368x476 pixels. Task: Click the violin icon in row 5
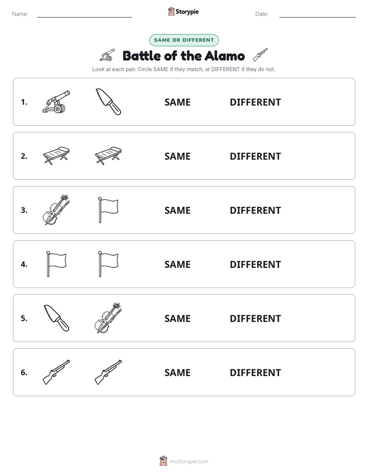(x=108, y=318)
